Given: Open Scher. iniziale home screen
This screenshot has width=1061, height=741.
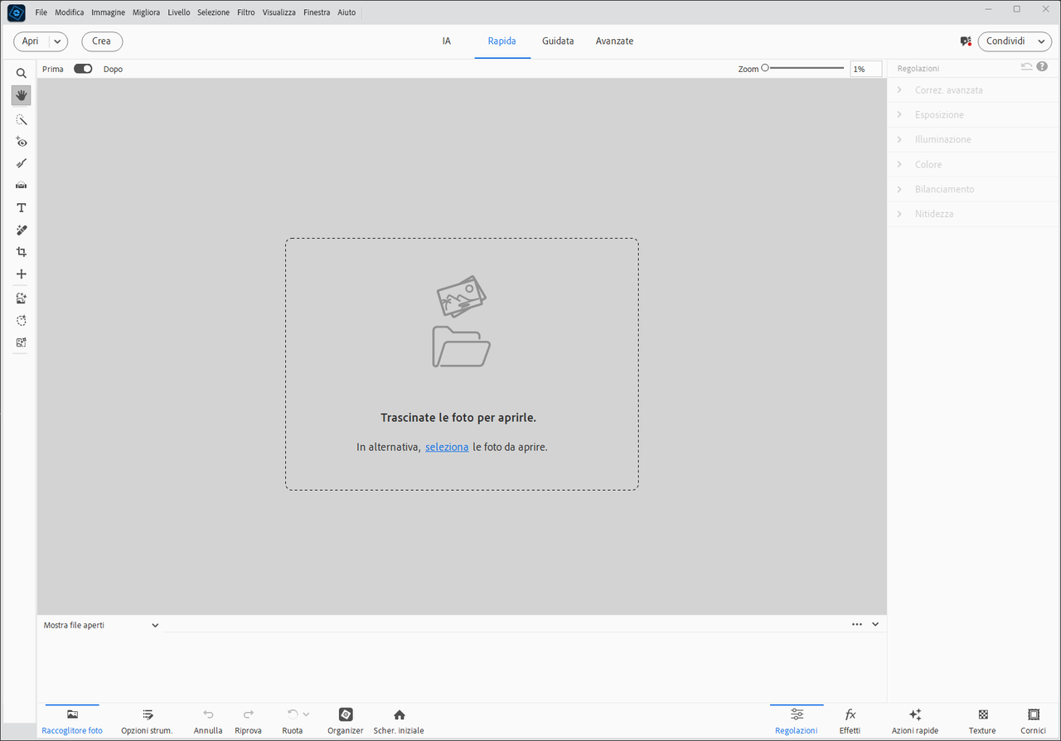Looking at the screenshot, I should pos(399,721).
